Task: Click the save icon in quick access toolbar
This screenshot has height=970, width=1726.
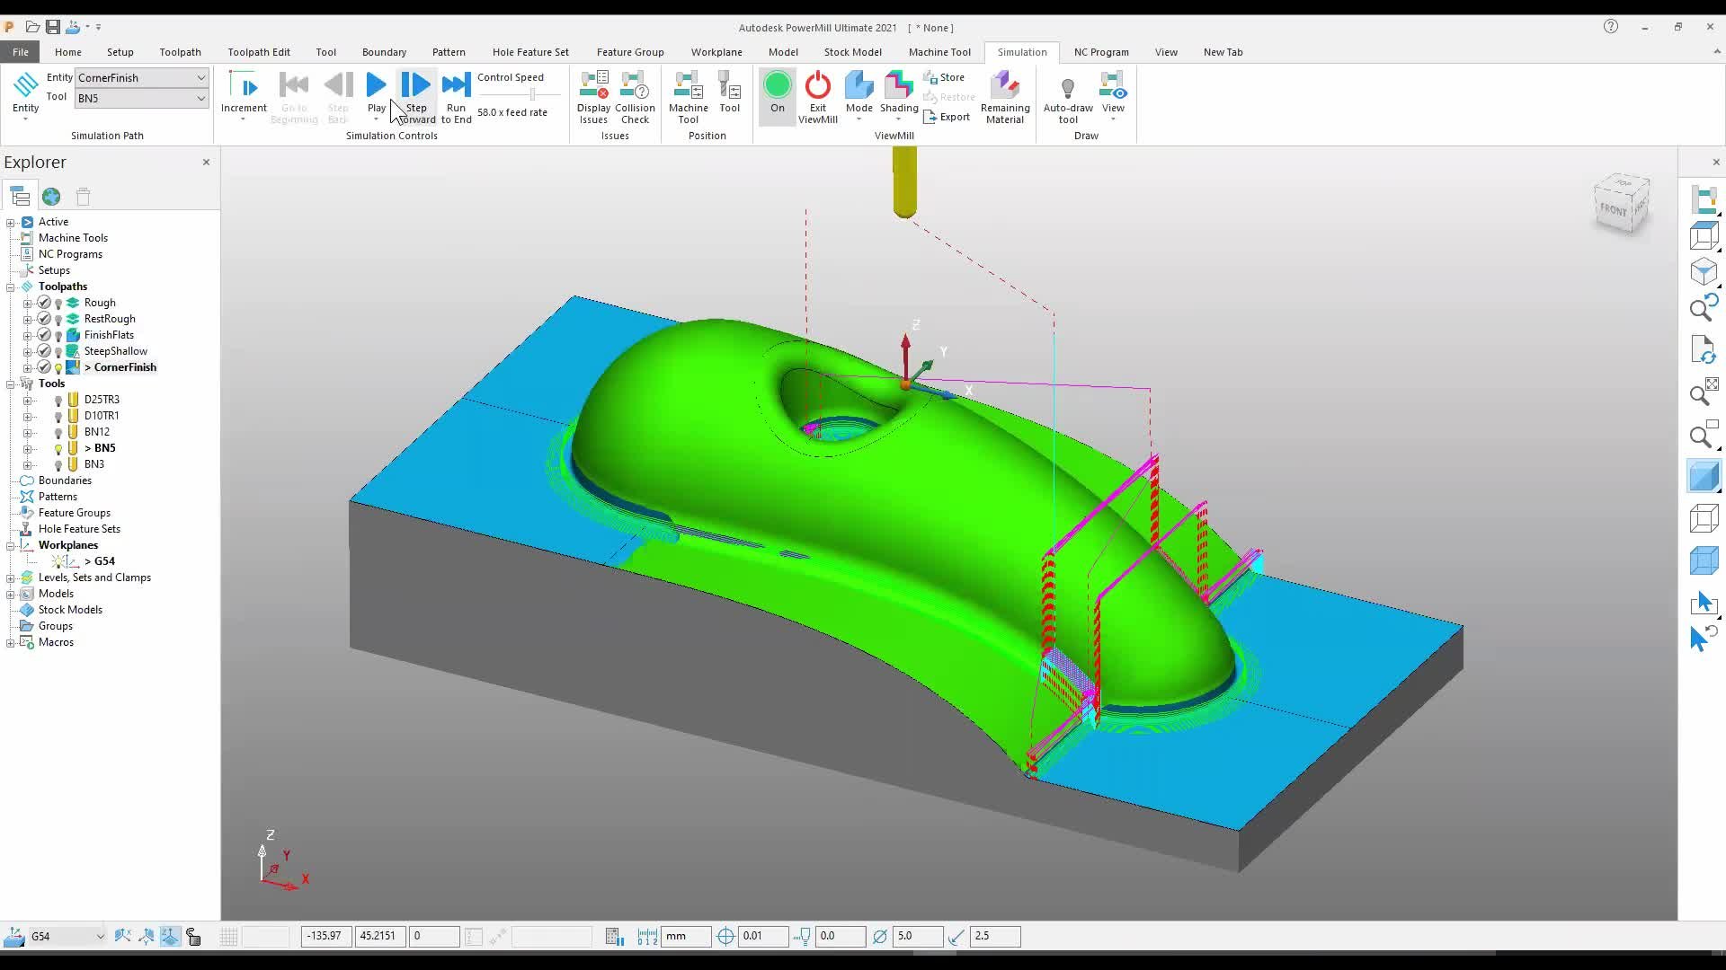Action: pyautogui.click(x=53, y=27)
